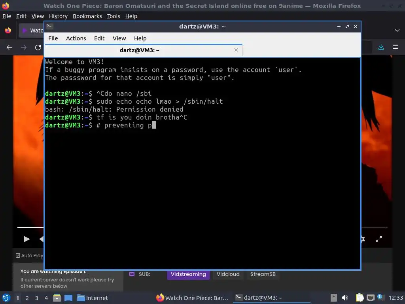The height and width of the screenshot is (304, 405).
Task: Open Firefox View menu
Action: click(38, 16)
